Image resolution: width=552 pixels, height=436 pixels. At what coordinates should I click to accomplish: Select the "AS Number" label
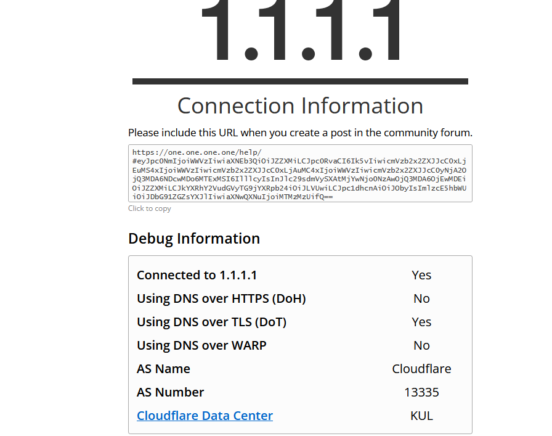[x=170, y=392]
